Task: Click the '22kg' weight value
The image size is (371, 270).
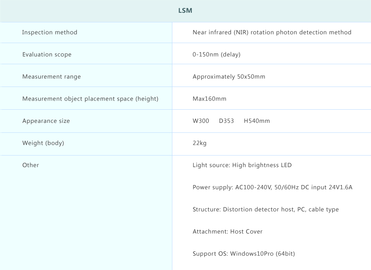Action: click(199, 143)
